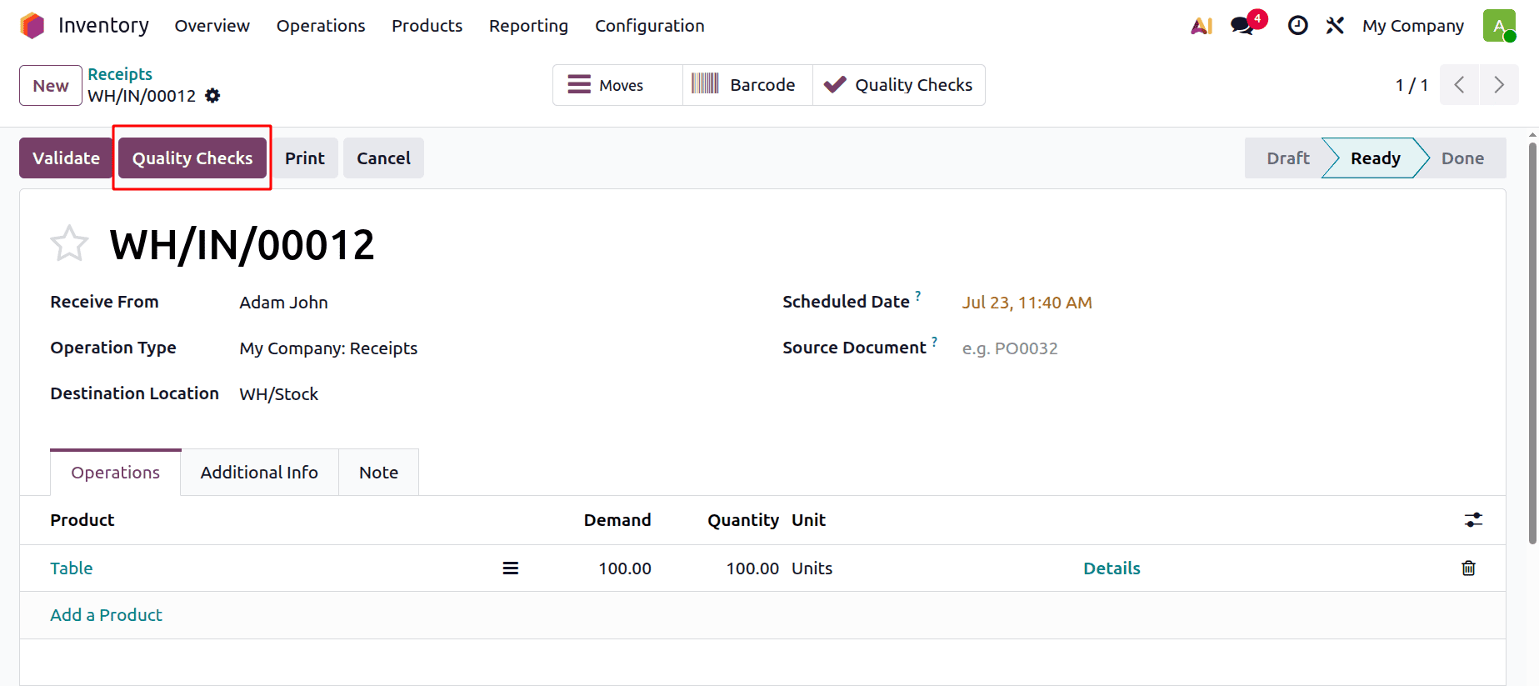Delete the Table line with trash icon
This screenshot has width=1539, height=686.
click(1468, 568)
